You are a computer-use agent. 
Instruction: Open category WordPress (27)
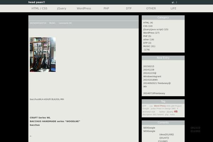(151, 33)
